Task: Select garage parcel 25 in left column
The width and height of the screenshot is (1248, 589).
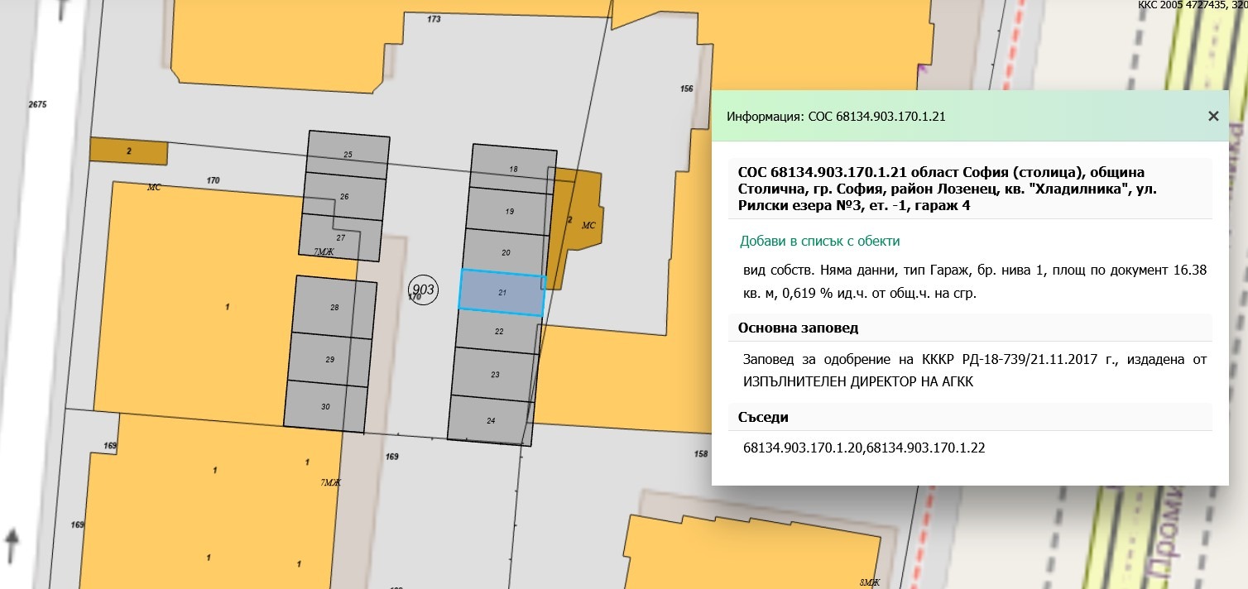Action: click(348, 154)
